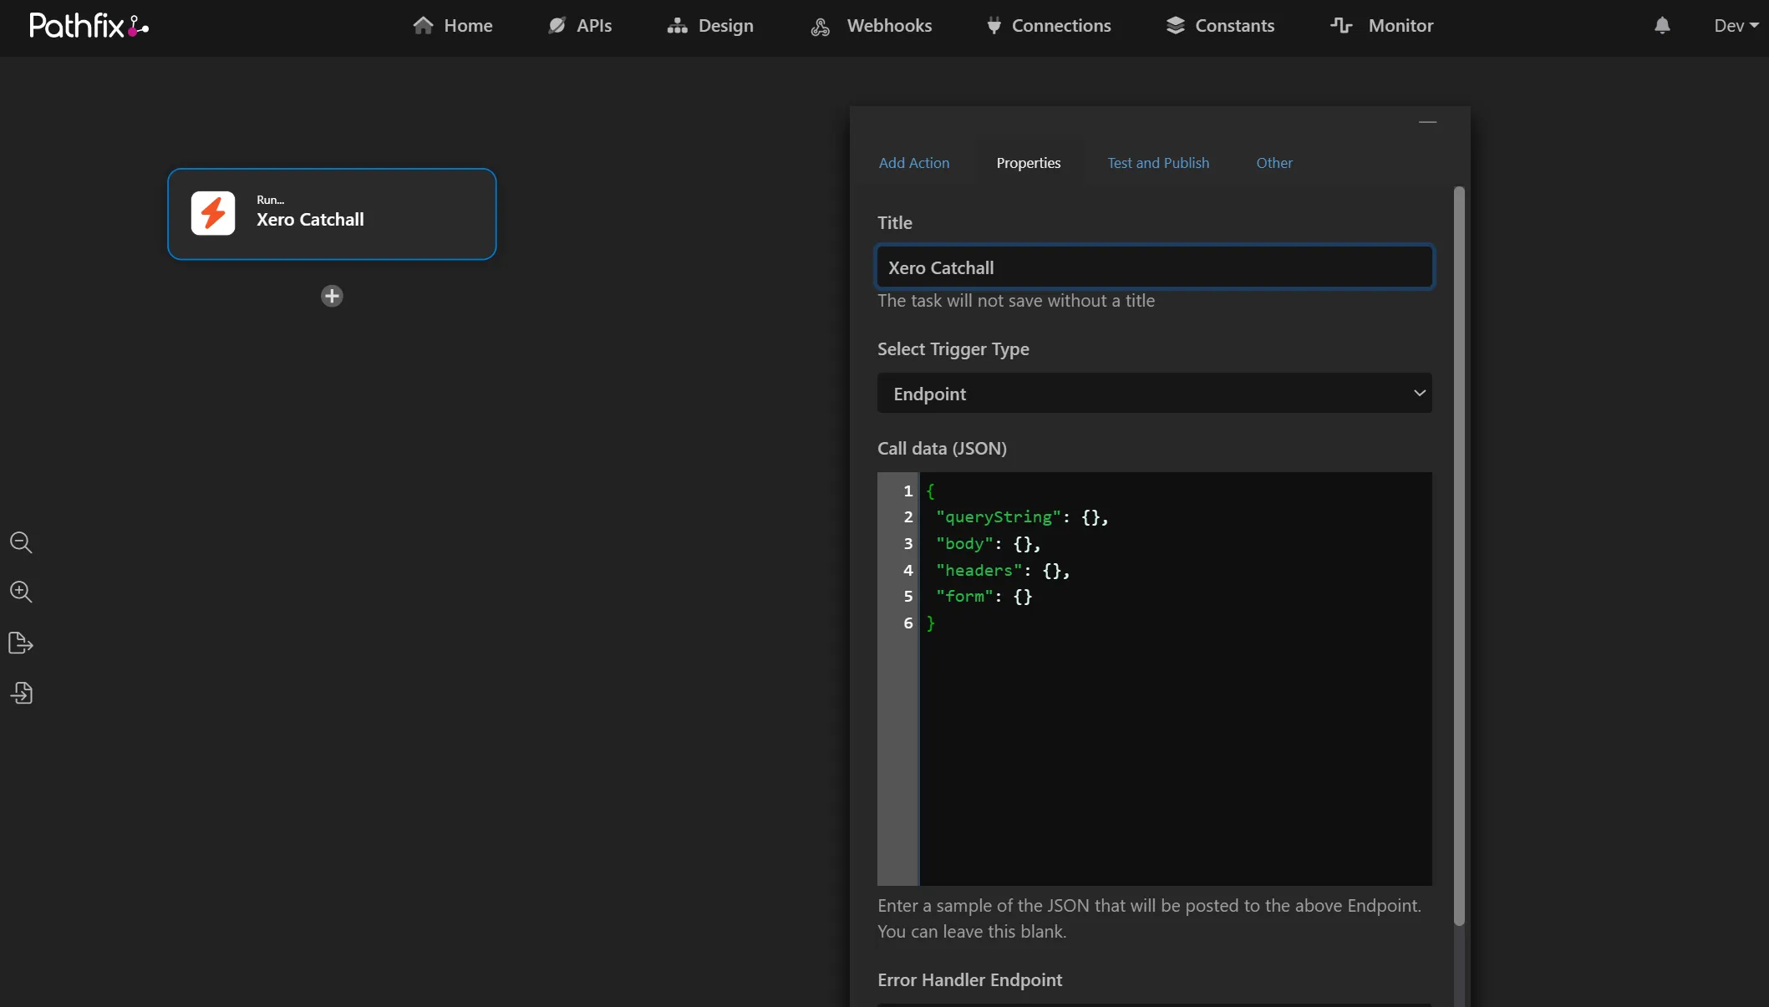Screen dimensions: 1769x1007
Task: Click the "headers" line in editor
Action: coord(1003,570)
